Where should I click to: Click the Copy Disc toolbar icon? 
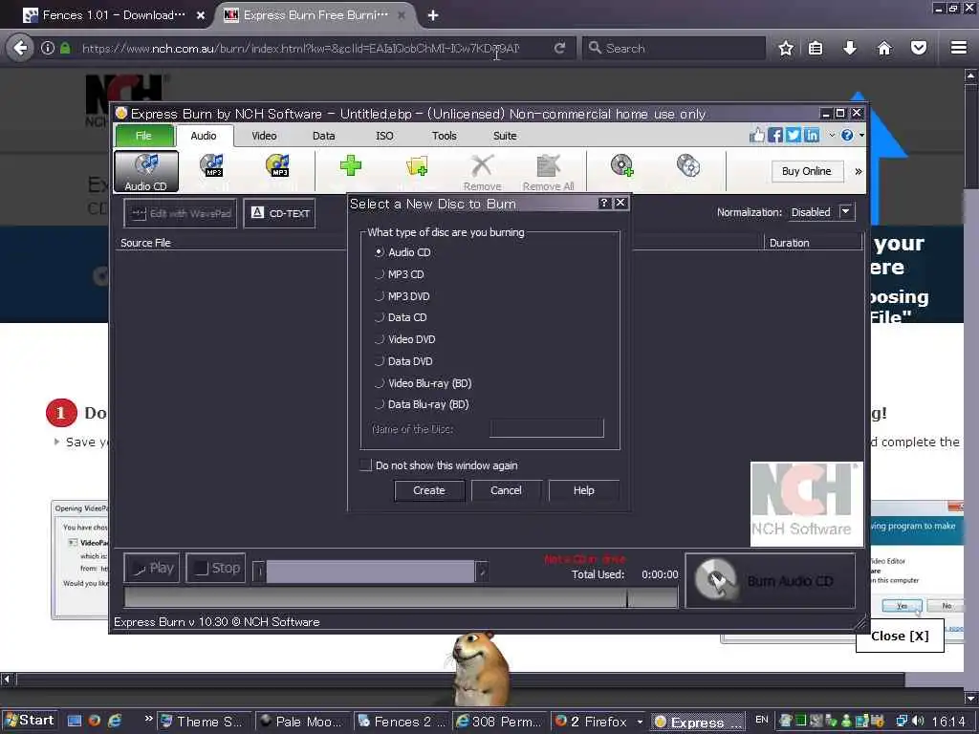click(688, 165)
